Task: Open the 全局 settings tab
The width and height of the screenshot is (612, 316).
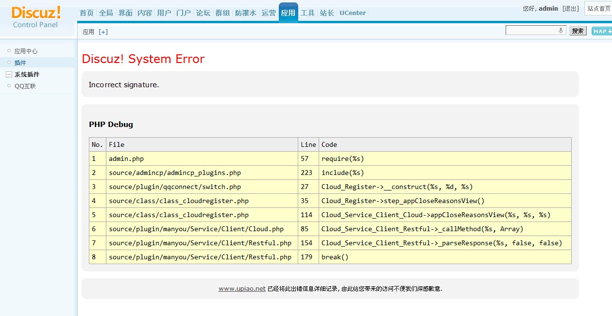Action: pos(106,13)
